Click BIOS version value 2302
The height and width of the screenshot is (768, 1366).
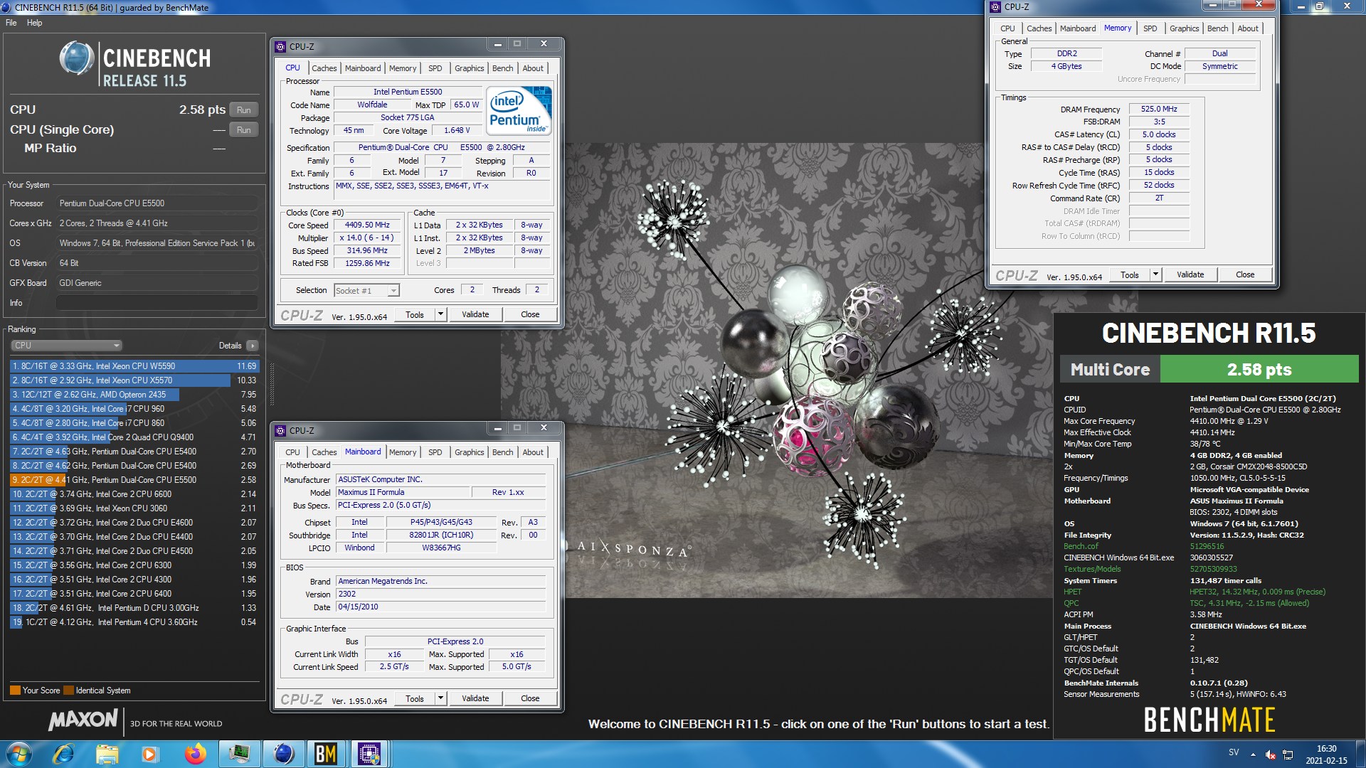(x=440, y=594)
